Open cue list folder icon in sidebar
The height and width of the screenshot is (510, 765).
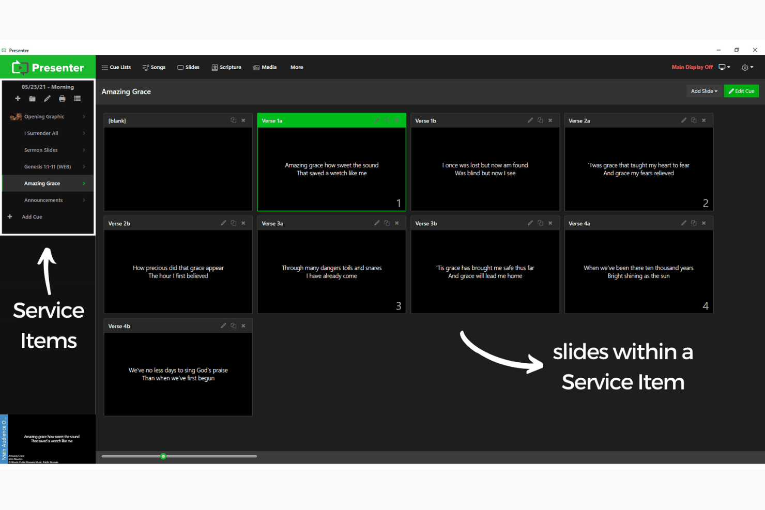[x=32, y=98]
